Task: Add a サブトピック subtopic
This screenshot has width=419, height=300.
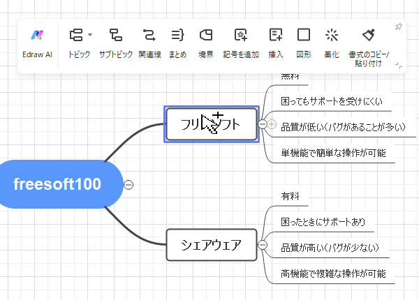Action: coord(116,44)
